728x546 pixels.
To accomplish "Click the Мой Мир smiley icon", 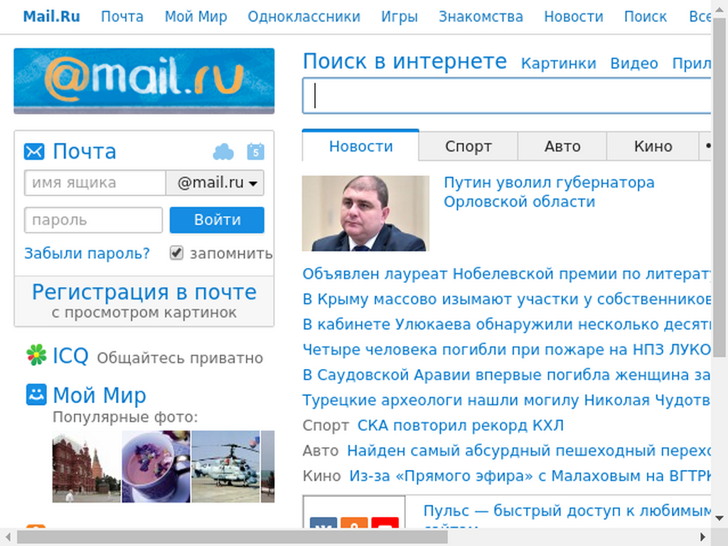I will [36, 395].
